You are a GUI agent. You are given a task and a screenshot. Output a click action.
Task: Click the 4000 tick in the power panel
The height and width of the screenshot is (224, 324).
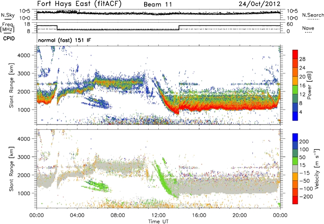23,55
